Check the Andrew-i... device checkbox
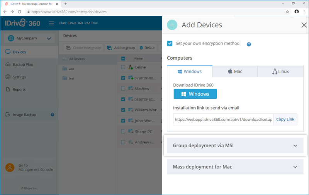This screenshot has width=309, height=195. [x=123, y=142]
